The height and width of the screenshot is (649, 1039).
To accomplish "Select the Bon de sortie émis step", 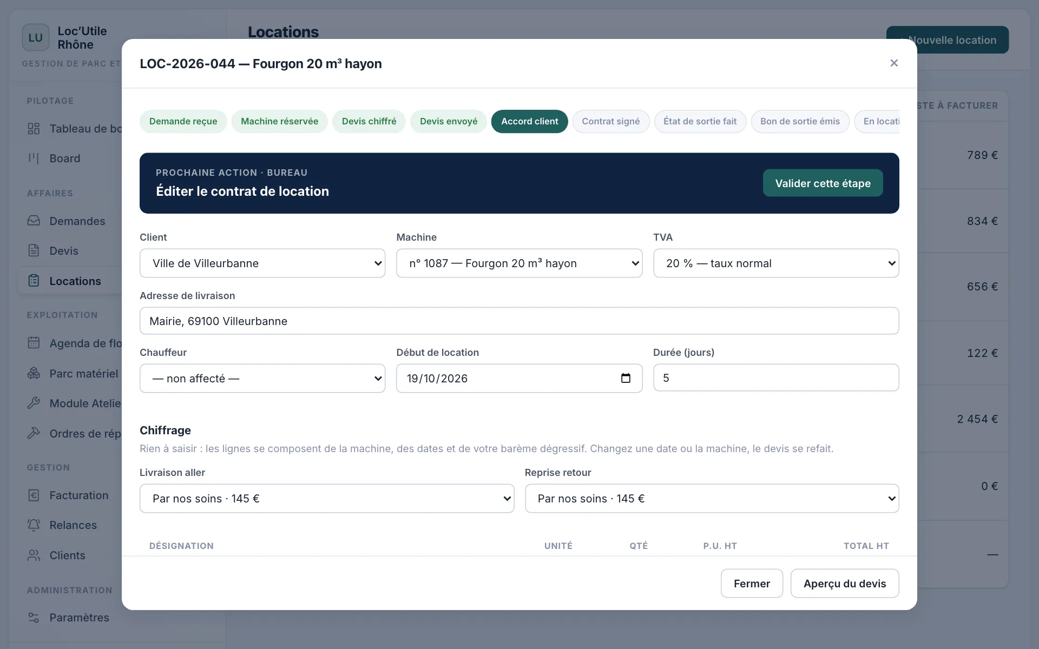I will click(x=800, y=121).
